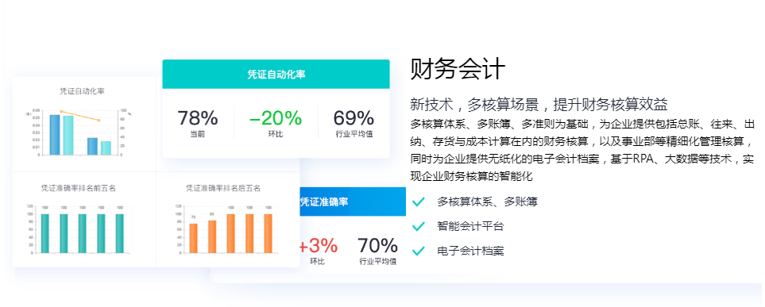Click the 电子会计档案 list item

pos(470,251)
